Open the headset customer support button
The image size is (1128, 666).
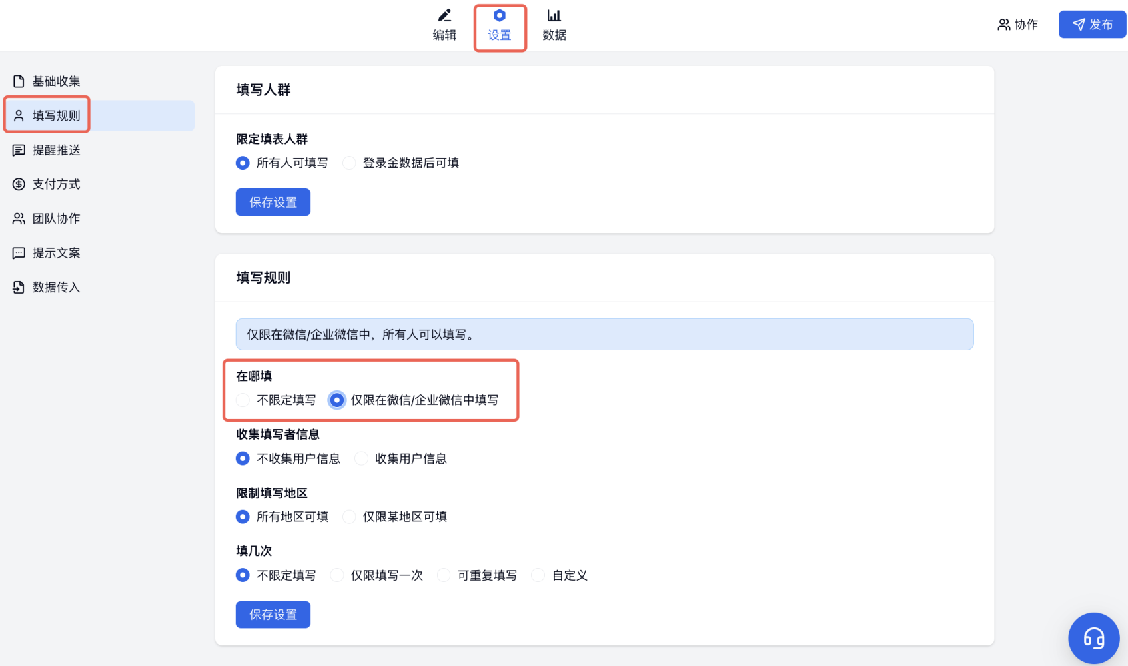coord(1093,638)
